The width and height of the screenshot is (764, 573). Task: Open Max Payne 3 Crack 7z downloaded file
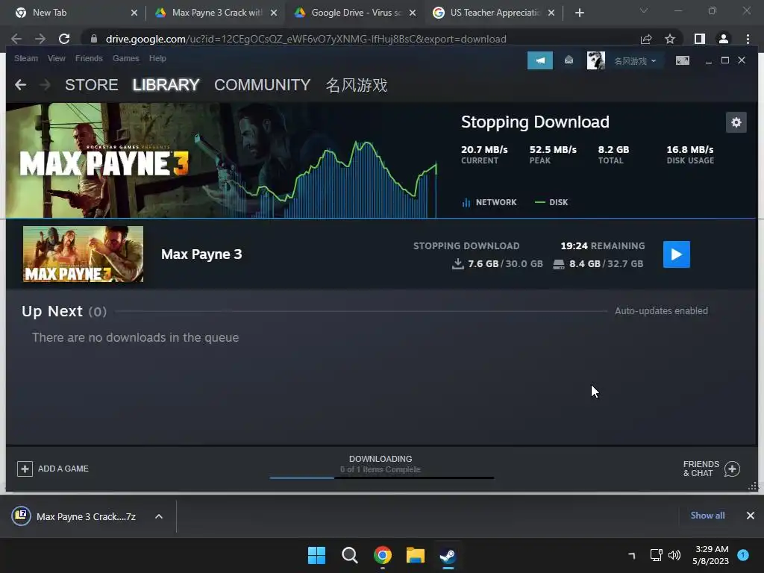tap(74, 516)
